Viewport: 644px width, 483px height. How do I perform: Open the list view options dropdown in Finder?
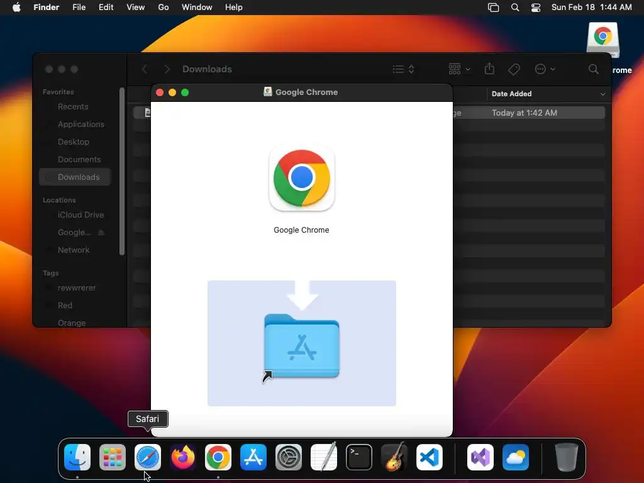point(403,69)
